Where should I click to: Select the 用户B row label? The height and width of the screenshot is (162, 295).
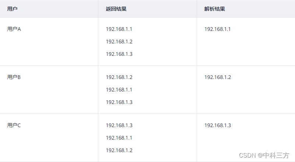14,77
